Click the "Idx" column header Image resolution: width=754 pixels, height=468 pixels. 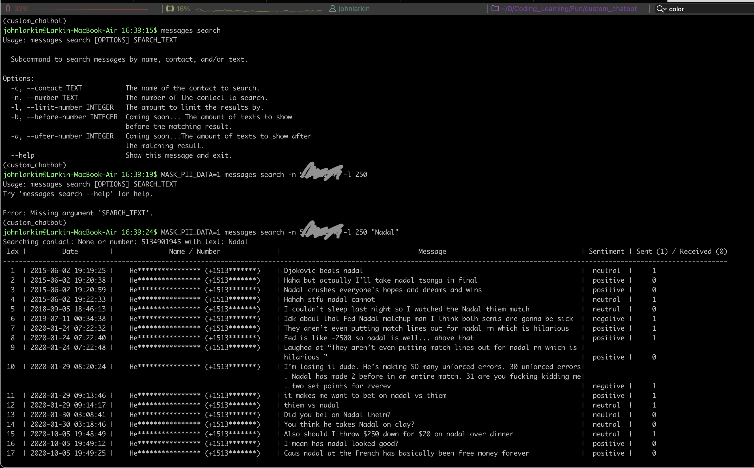coord(13,251)
